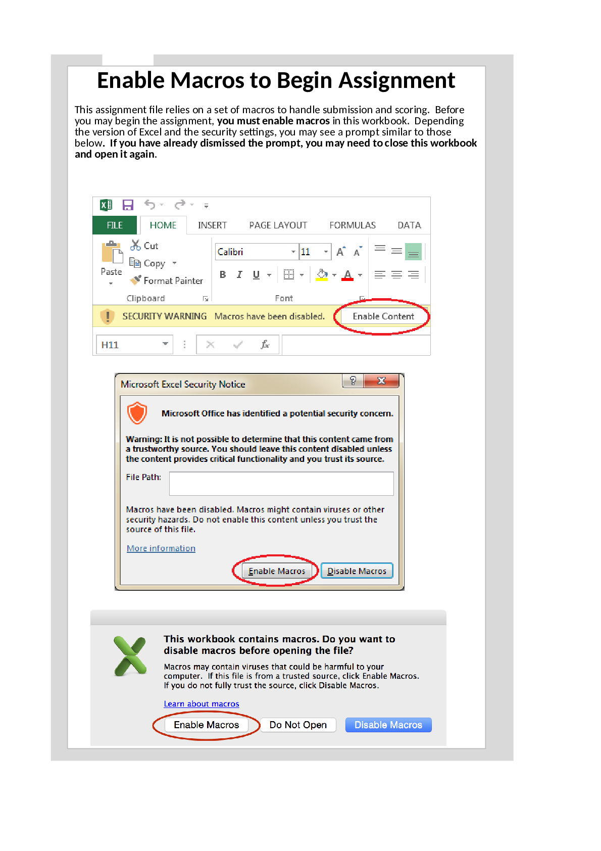This screenshot has height=851, width=601.
Task: Open the Fill Color dropdown arrow
Action: 334,275
